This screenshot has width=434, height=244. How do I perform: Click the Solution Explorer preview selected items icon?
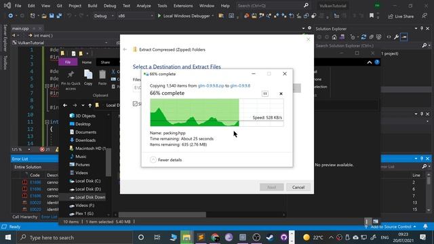click(x=404, y=37)
